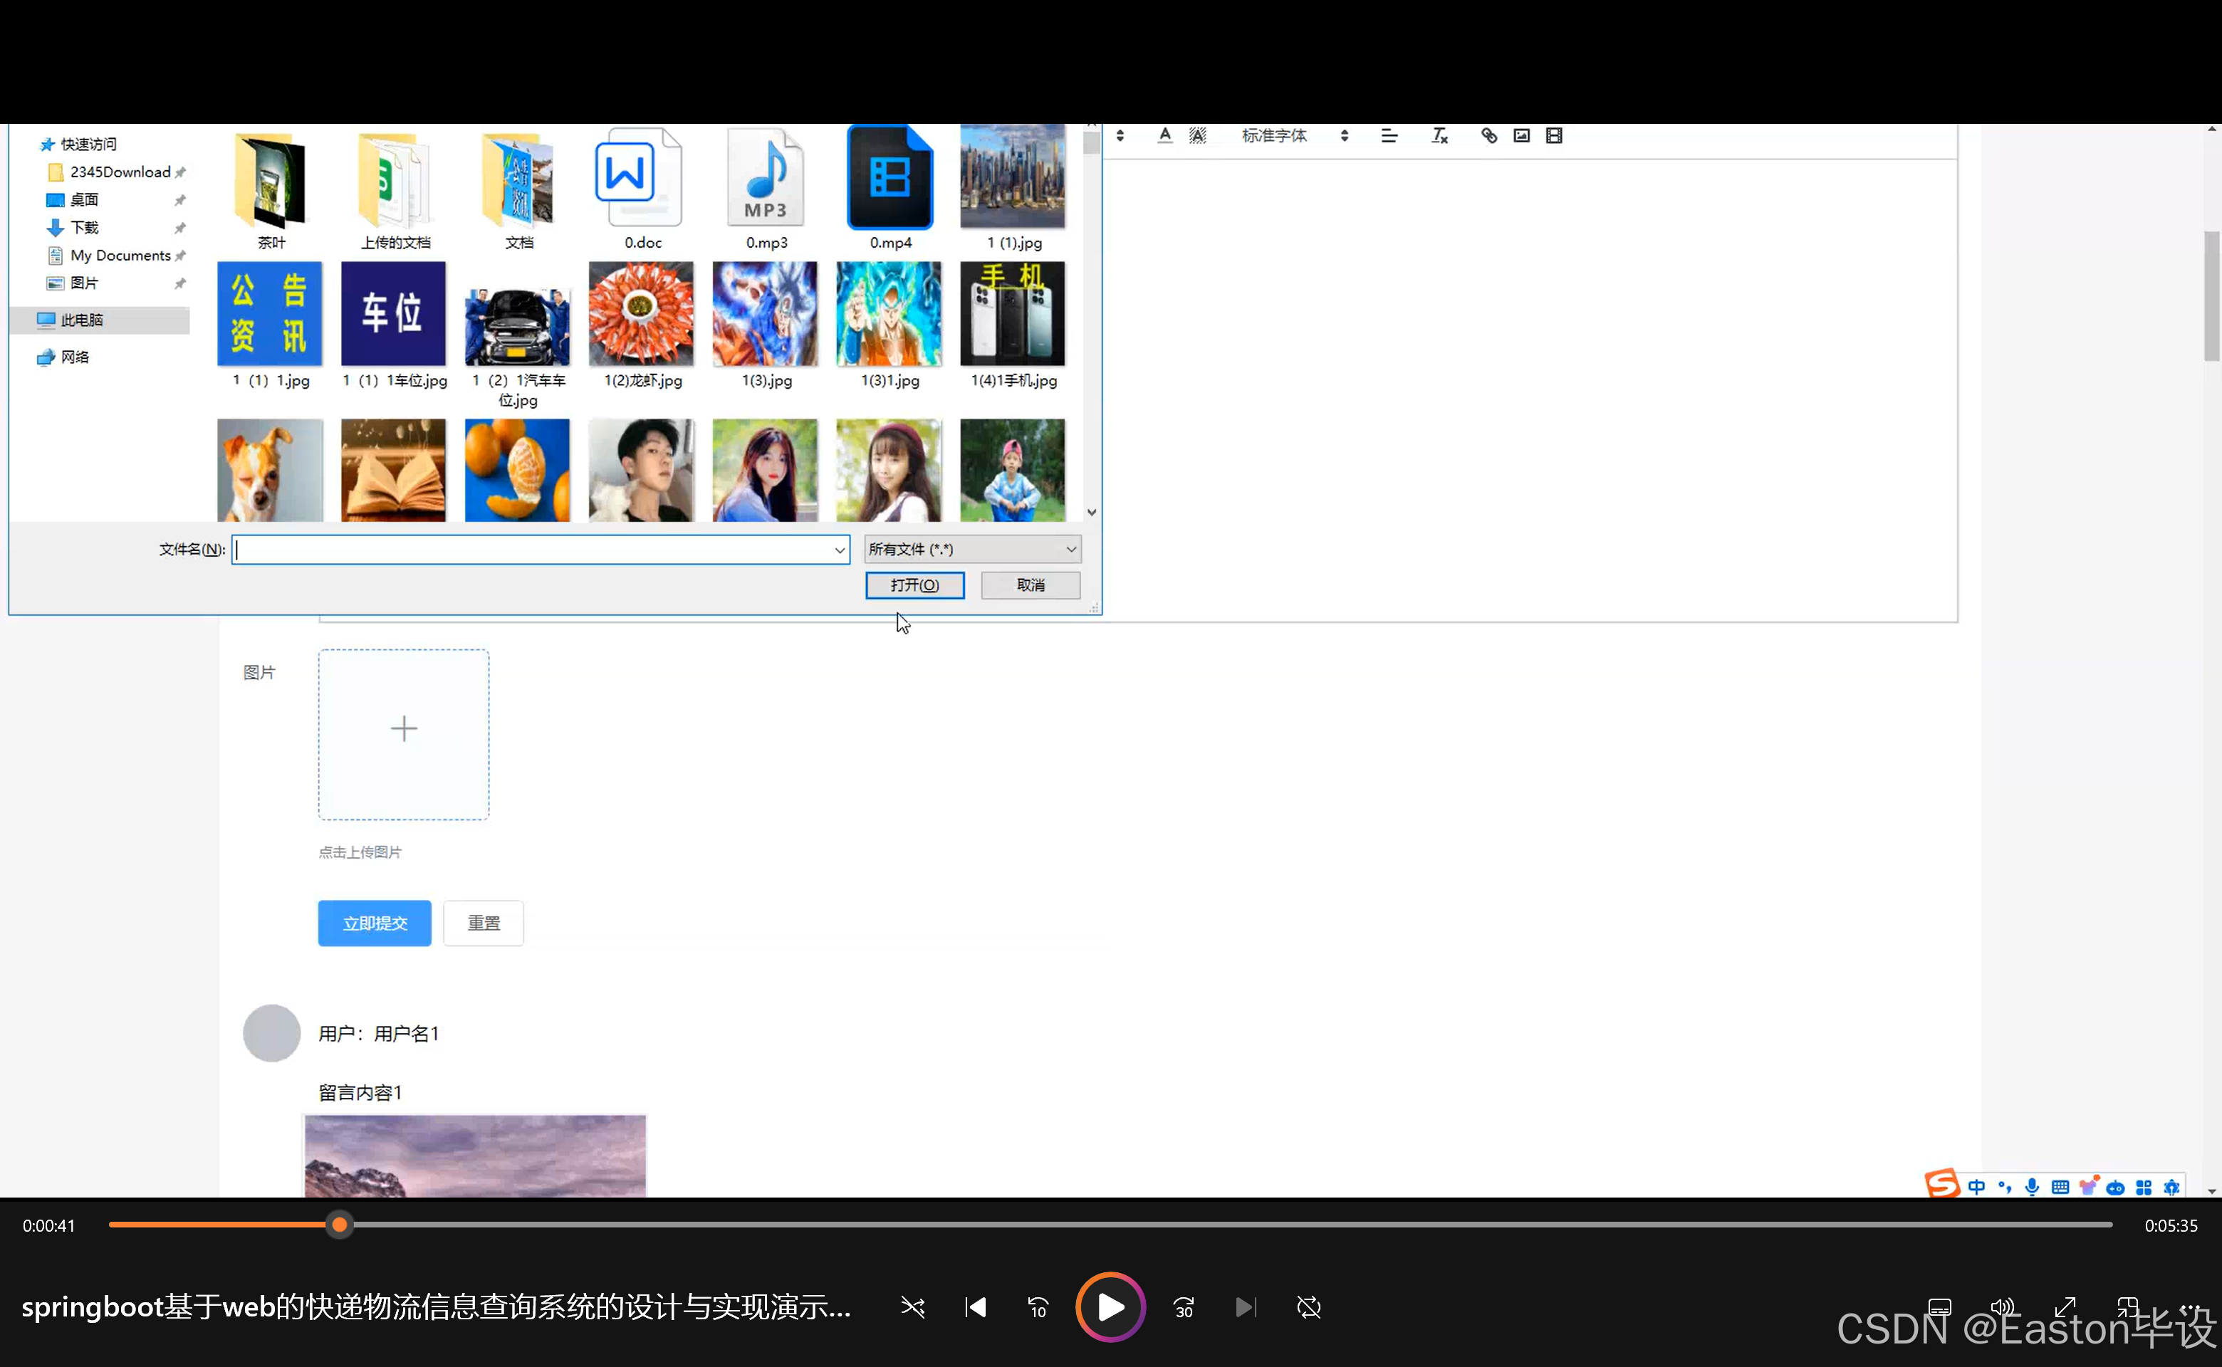
Task: Click the next track button
Action: (1246, 1307)
